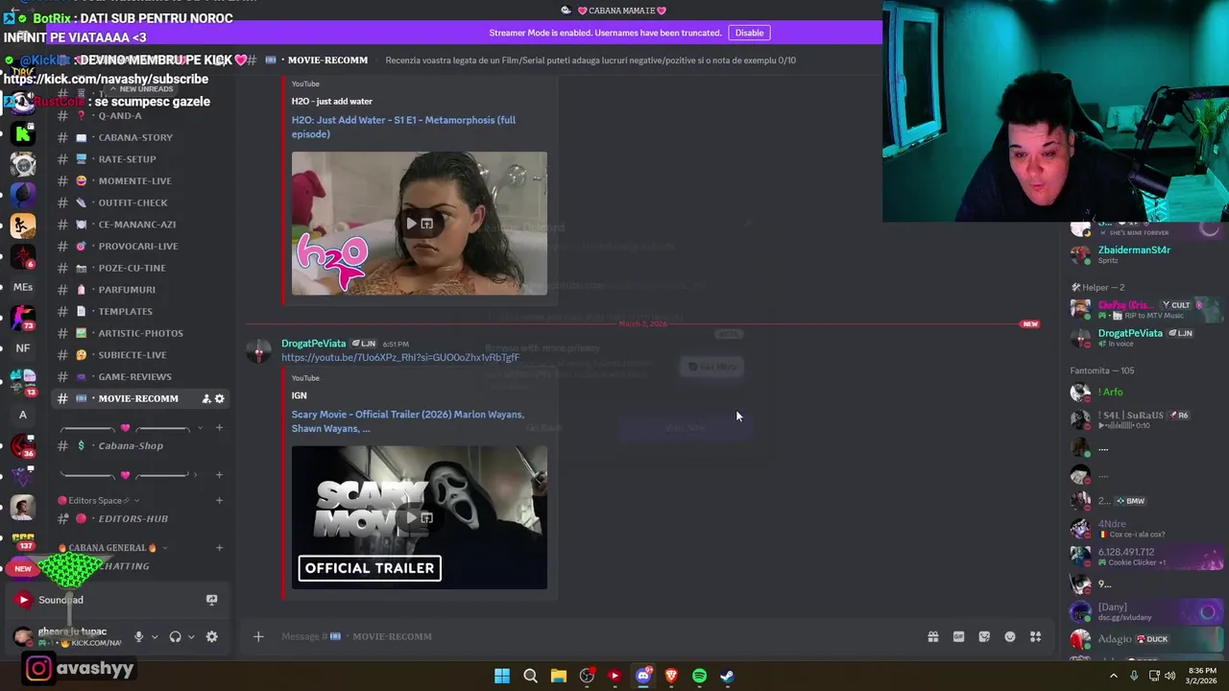Viewport: 1229px width, 691px height.
Task: Open User Settings gear icon
Action: pos(211,636)
